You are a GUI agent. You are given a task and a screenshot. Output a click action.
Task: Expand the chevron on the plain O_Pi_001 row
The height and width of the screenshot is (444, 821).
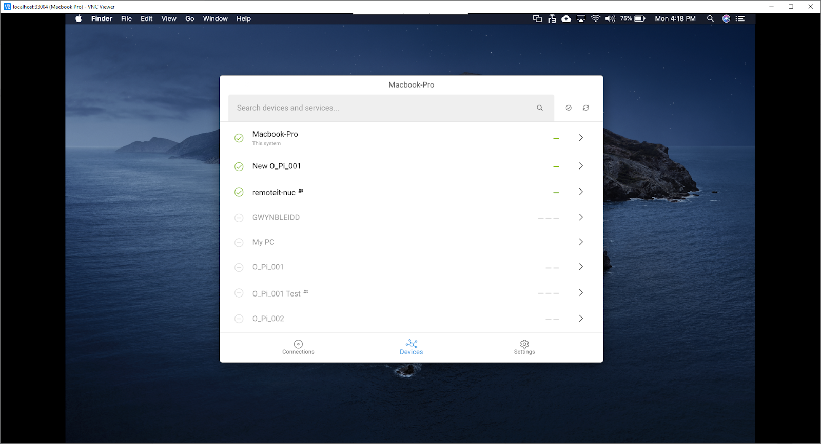(581, 267)
